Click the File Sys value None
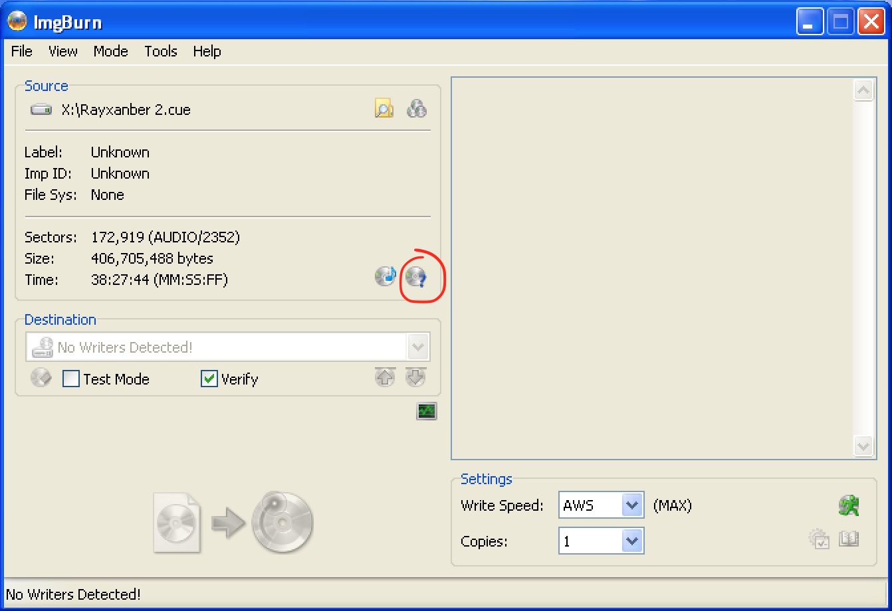Image resolution: width=892 pixels, height=611 pixels. click(x=108, y=195)
